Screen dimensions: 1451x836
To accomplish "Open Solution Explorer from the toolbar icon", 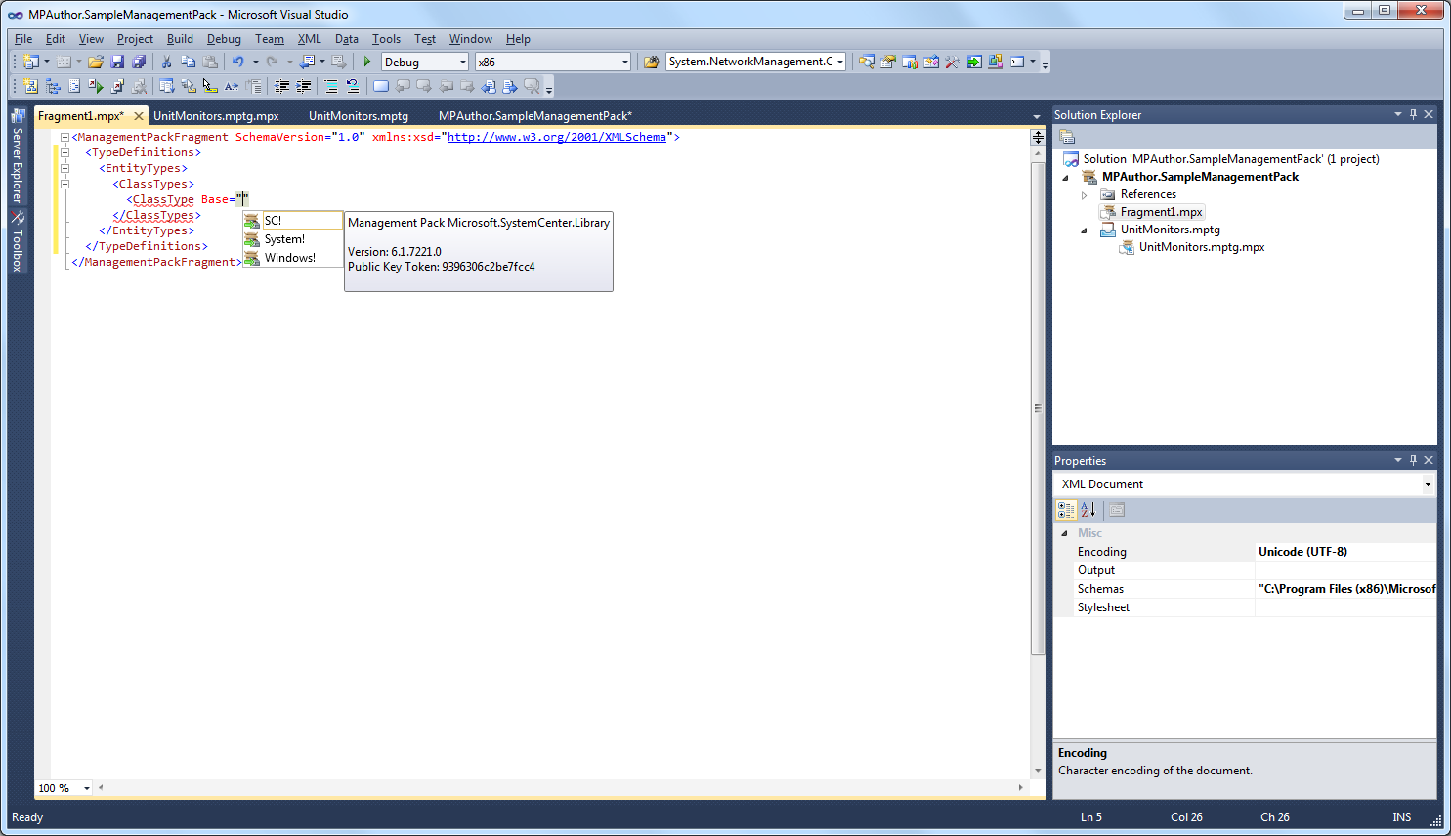I will click(867, 62).
